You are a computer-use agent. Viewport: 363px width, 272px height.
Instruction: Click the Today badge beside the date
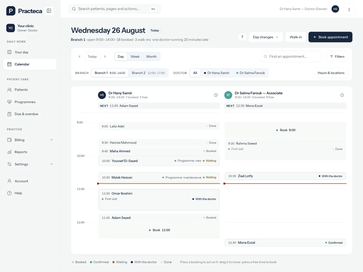pos(155,30)
